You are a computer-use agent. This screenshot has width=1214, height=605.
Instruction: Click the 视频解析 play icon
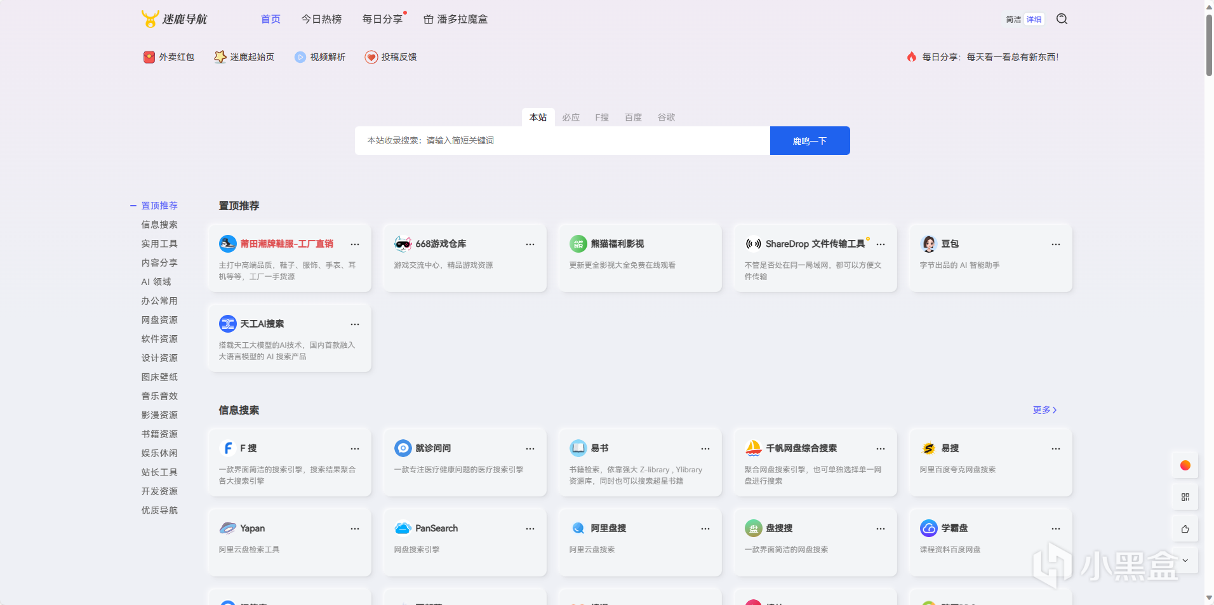click(300, 57)
